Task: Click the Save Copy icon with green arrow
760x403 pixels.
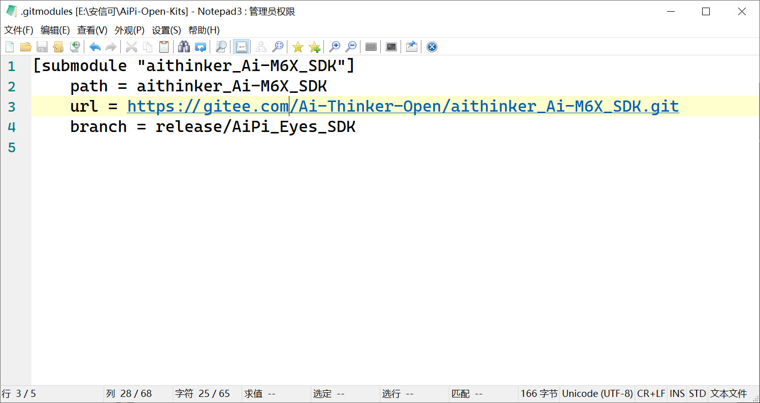Action: tap(75, 47)
